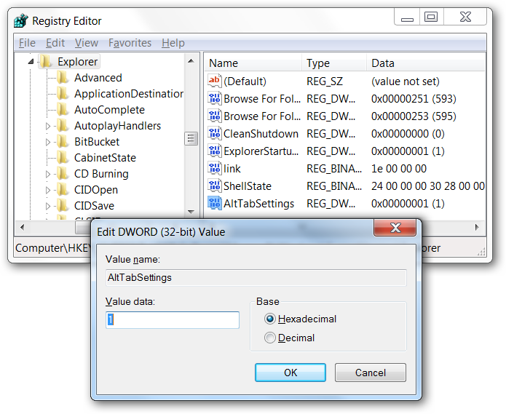
Task: Click the link binary value icon
Action: coord(215,168)
